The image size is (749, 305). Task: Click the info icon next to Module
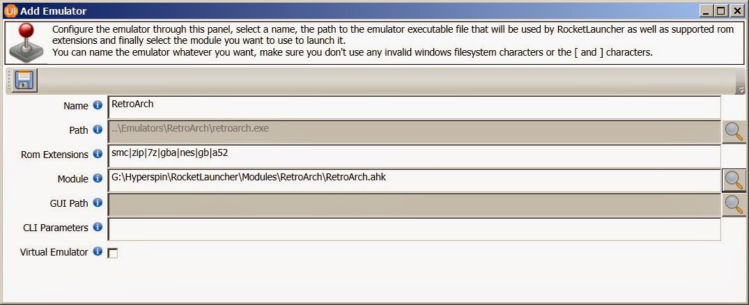coord(98,179)
